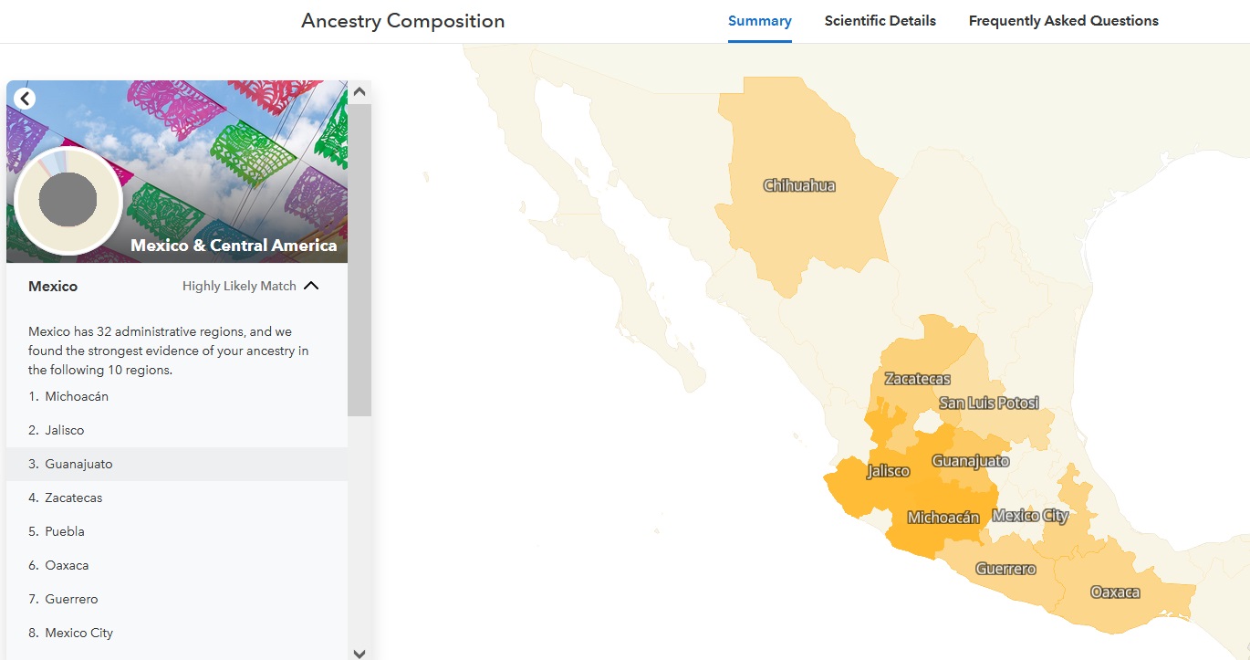Viewport: 1250px width, 660px height.
Task: Click the circular ancestry chart icon
Action: pyautogui.click(x=68, y=200)
